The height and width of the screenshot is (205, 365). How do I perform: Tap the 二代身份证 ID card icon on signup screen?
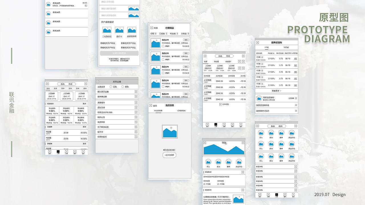(x=106, y=30)
